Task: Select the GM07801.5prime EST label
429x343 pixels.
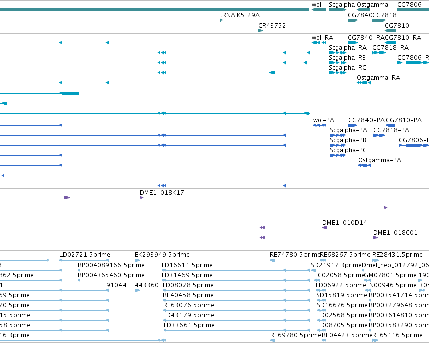Action: pyautogui.click(x=391, y=275)
